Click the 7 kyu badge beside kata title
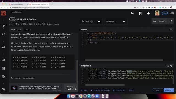The height and width of the screenshot is (99, 176). [x=12, y=19]
